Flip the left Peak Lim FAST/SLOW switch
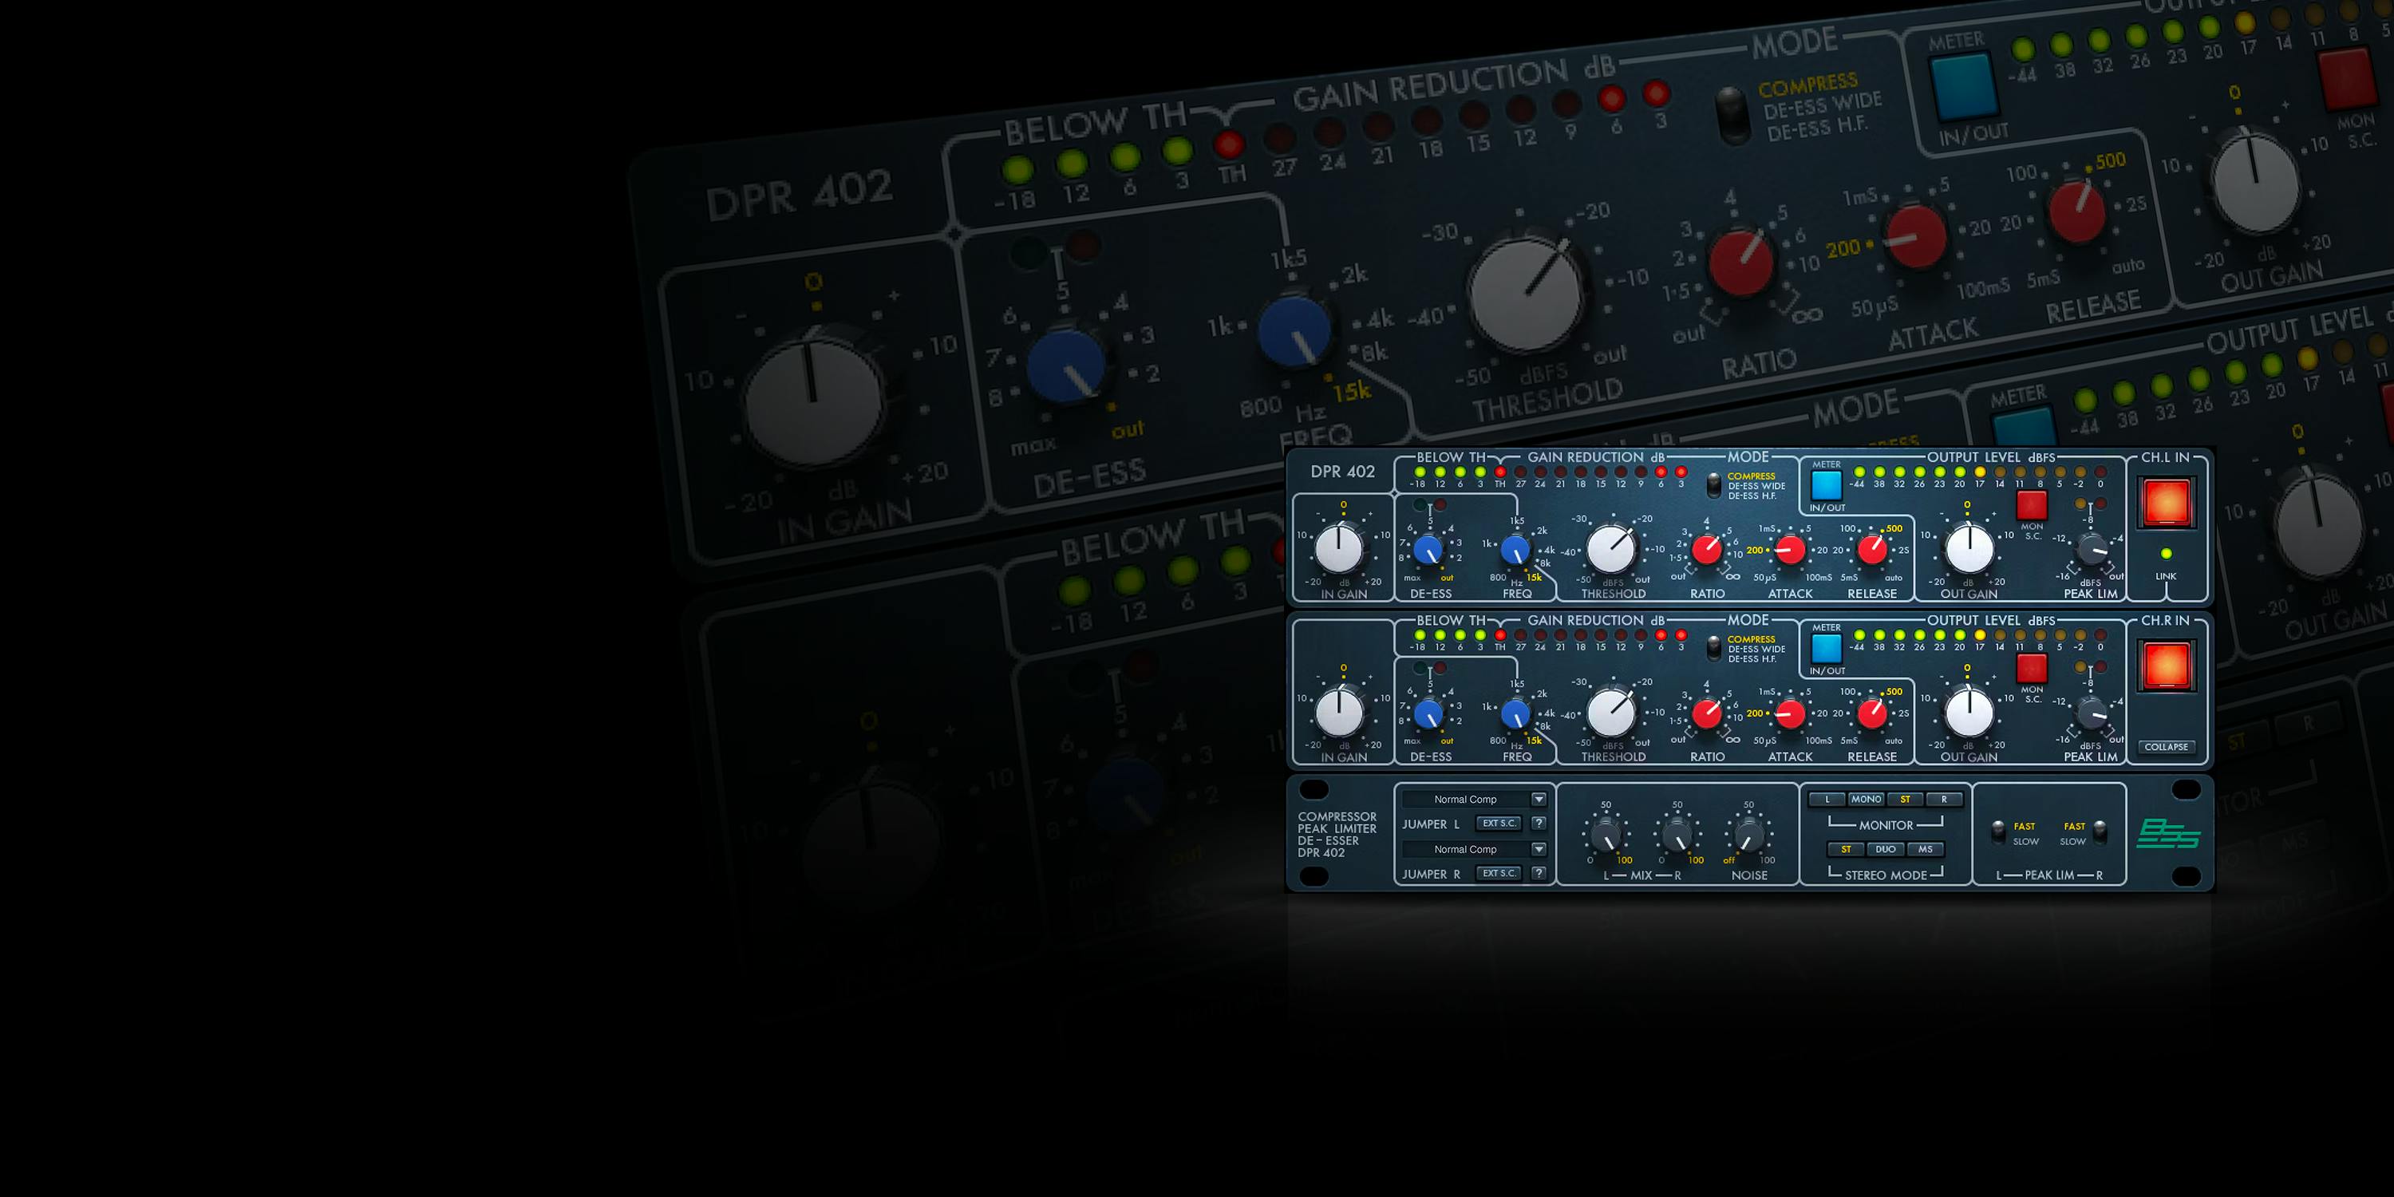The image size is (2394, 1197). pos(1998,832)
